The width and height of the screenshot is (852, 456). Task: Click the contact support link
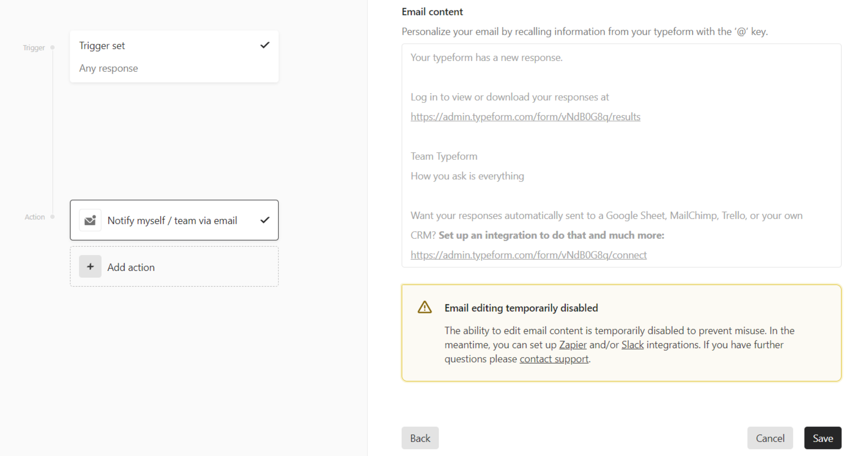coord(554,359)
